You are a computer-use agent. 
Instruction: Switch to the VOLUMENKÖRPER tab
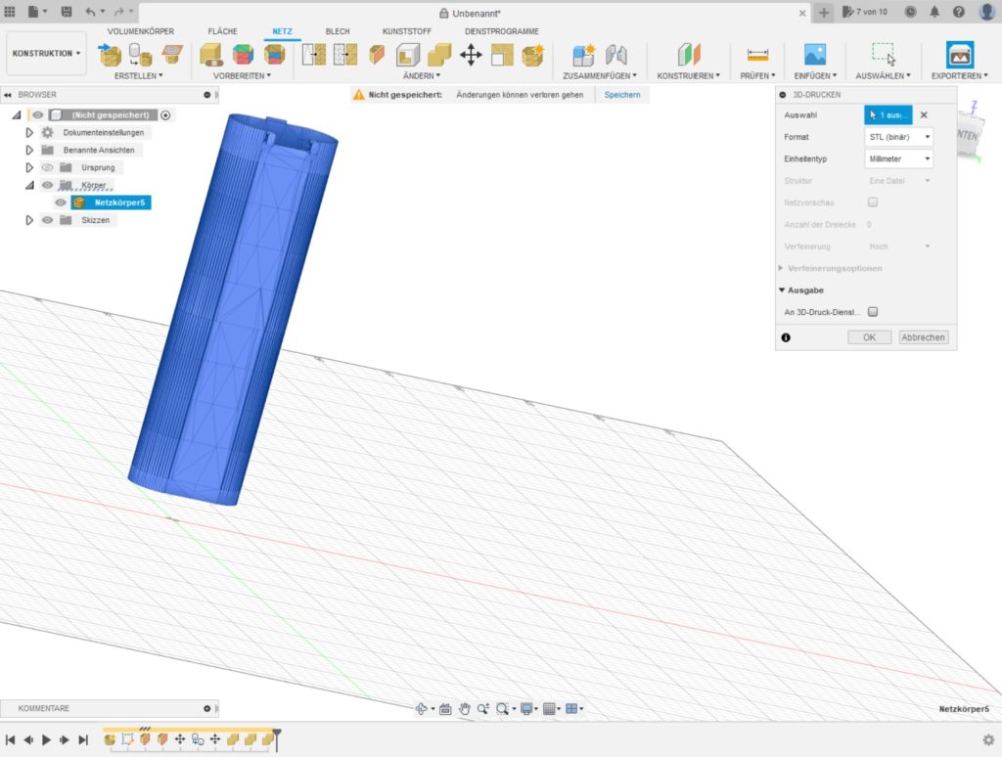tap(141, 31)
